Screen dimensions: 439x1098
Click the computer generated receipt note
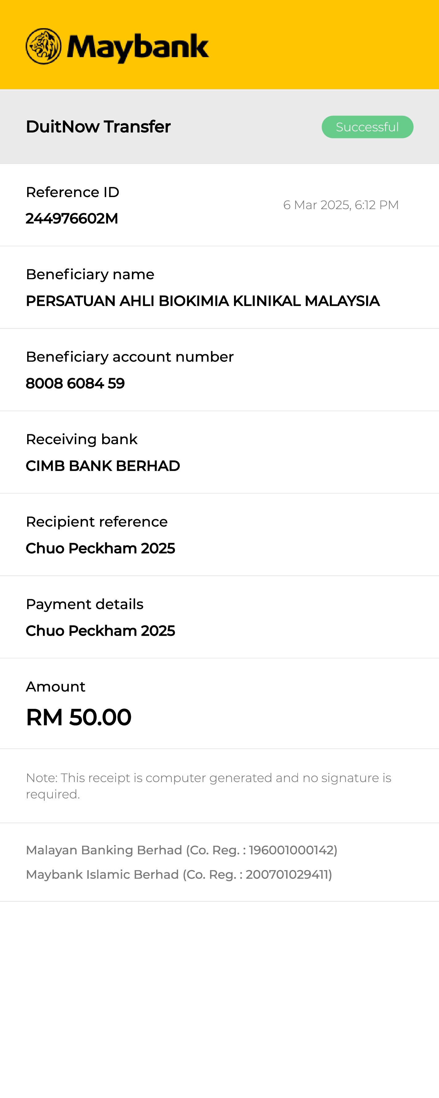[x=208, y=785]
